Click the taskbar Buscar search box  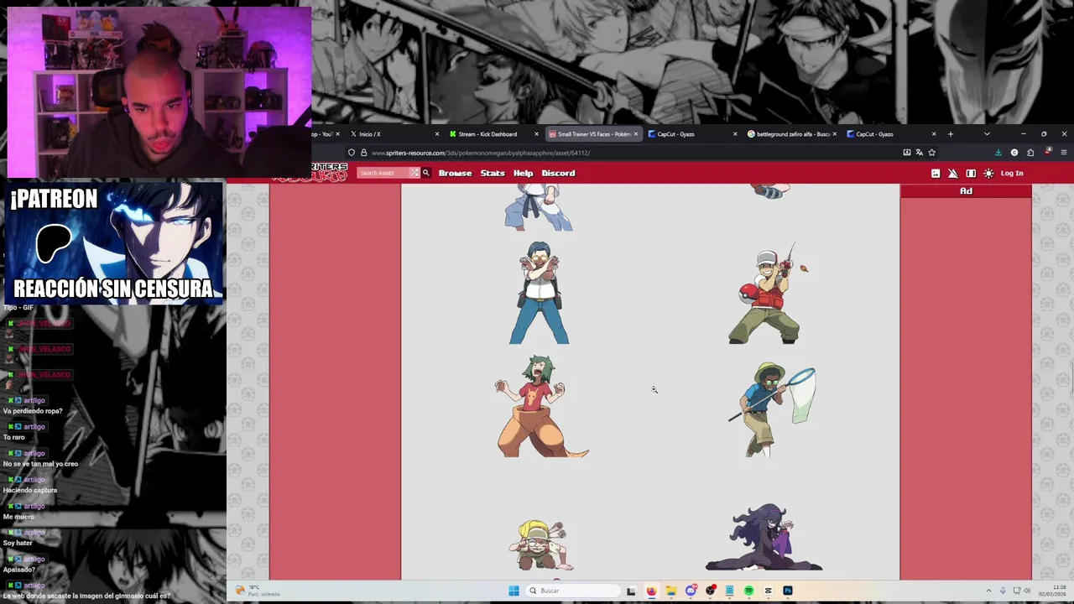coord(574,591)
